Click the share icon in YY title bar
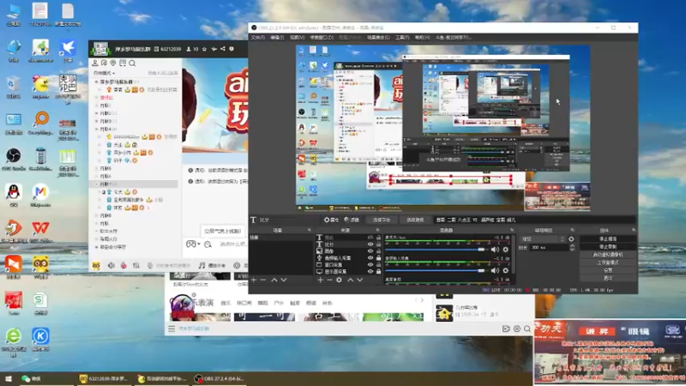The image size is (686, 386). coord(223,49)
